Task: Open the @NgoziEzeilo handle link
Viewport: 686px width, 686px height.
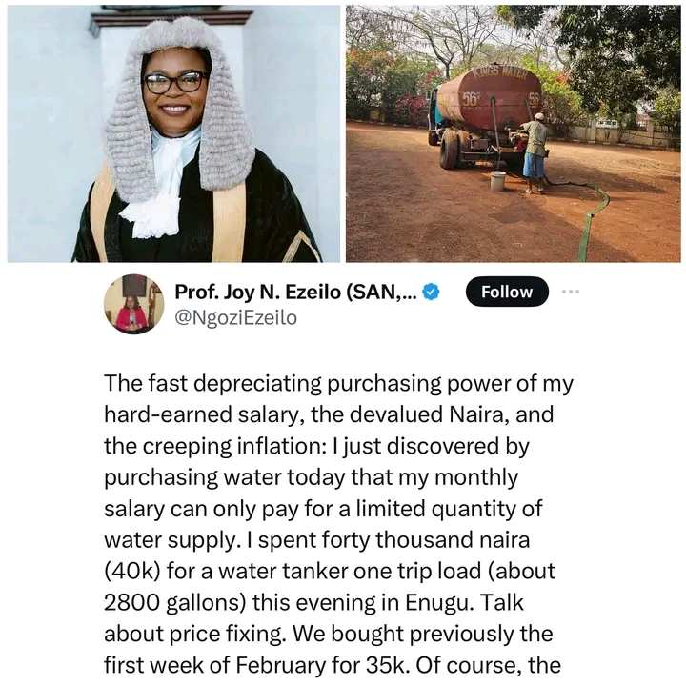Action: (235, 318)
